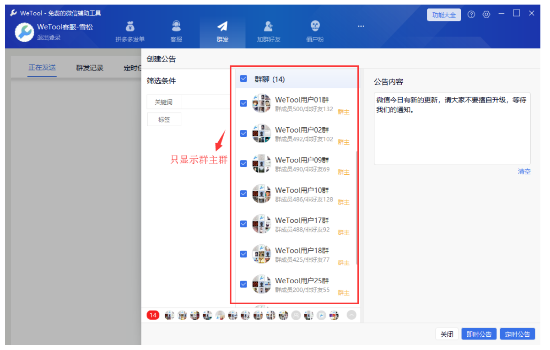
Task: Click 退出登录 to log out
Action: coord(49,38)
